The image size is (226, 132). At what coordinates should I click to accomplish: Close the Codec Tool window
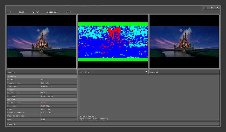click(x=217, y=8)
